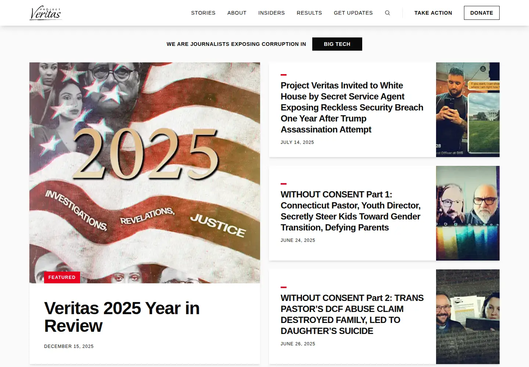
Task: Click the June 24, 2025 date
Action: 298,240
